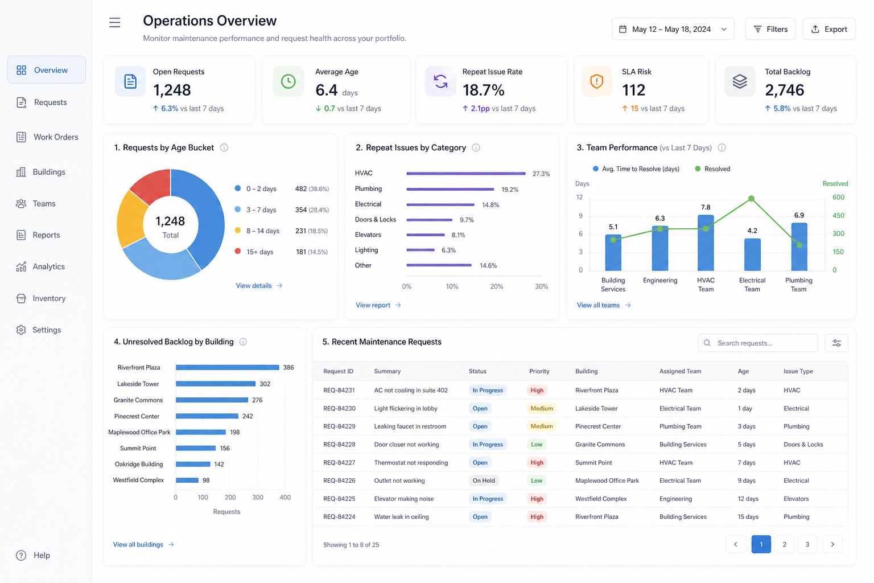Go to page 3
Screen dimensions: 874x583
(x=807, y=544)
